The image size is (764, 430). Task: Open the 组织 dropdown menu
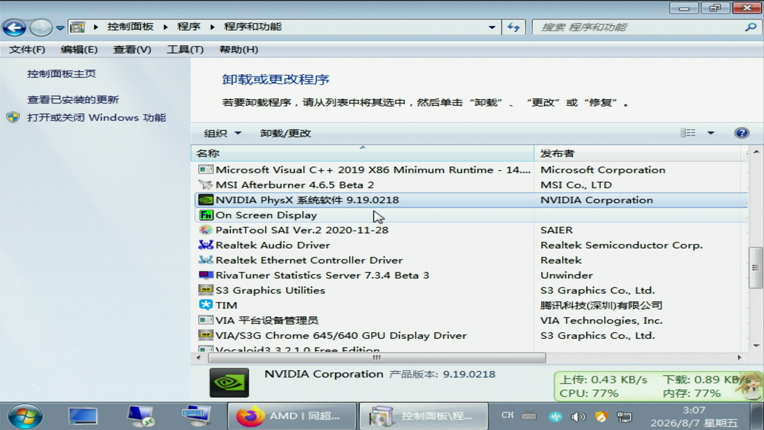[x=222, y=133]
